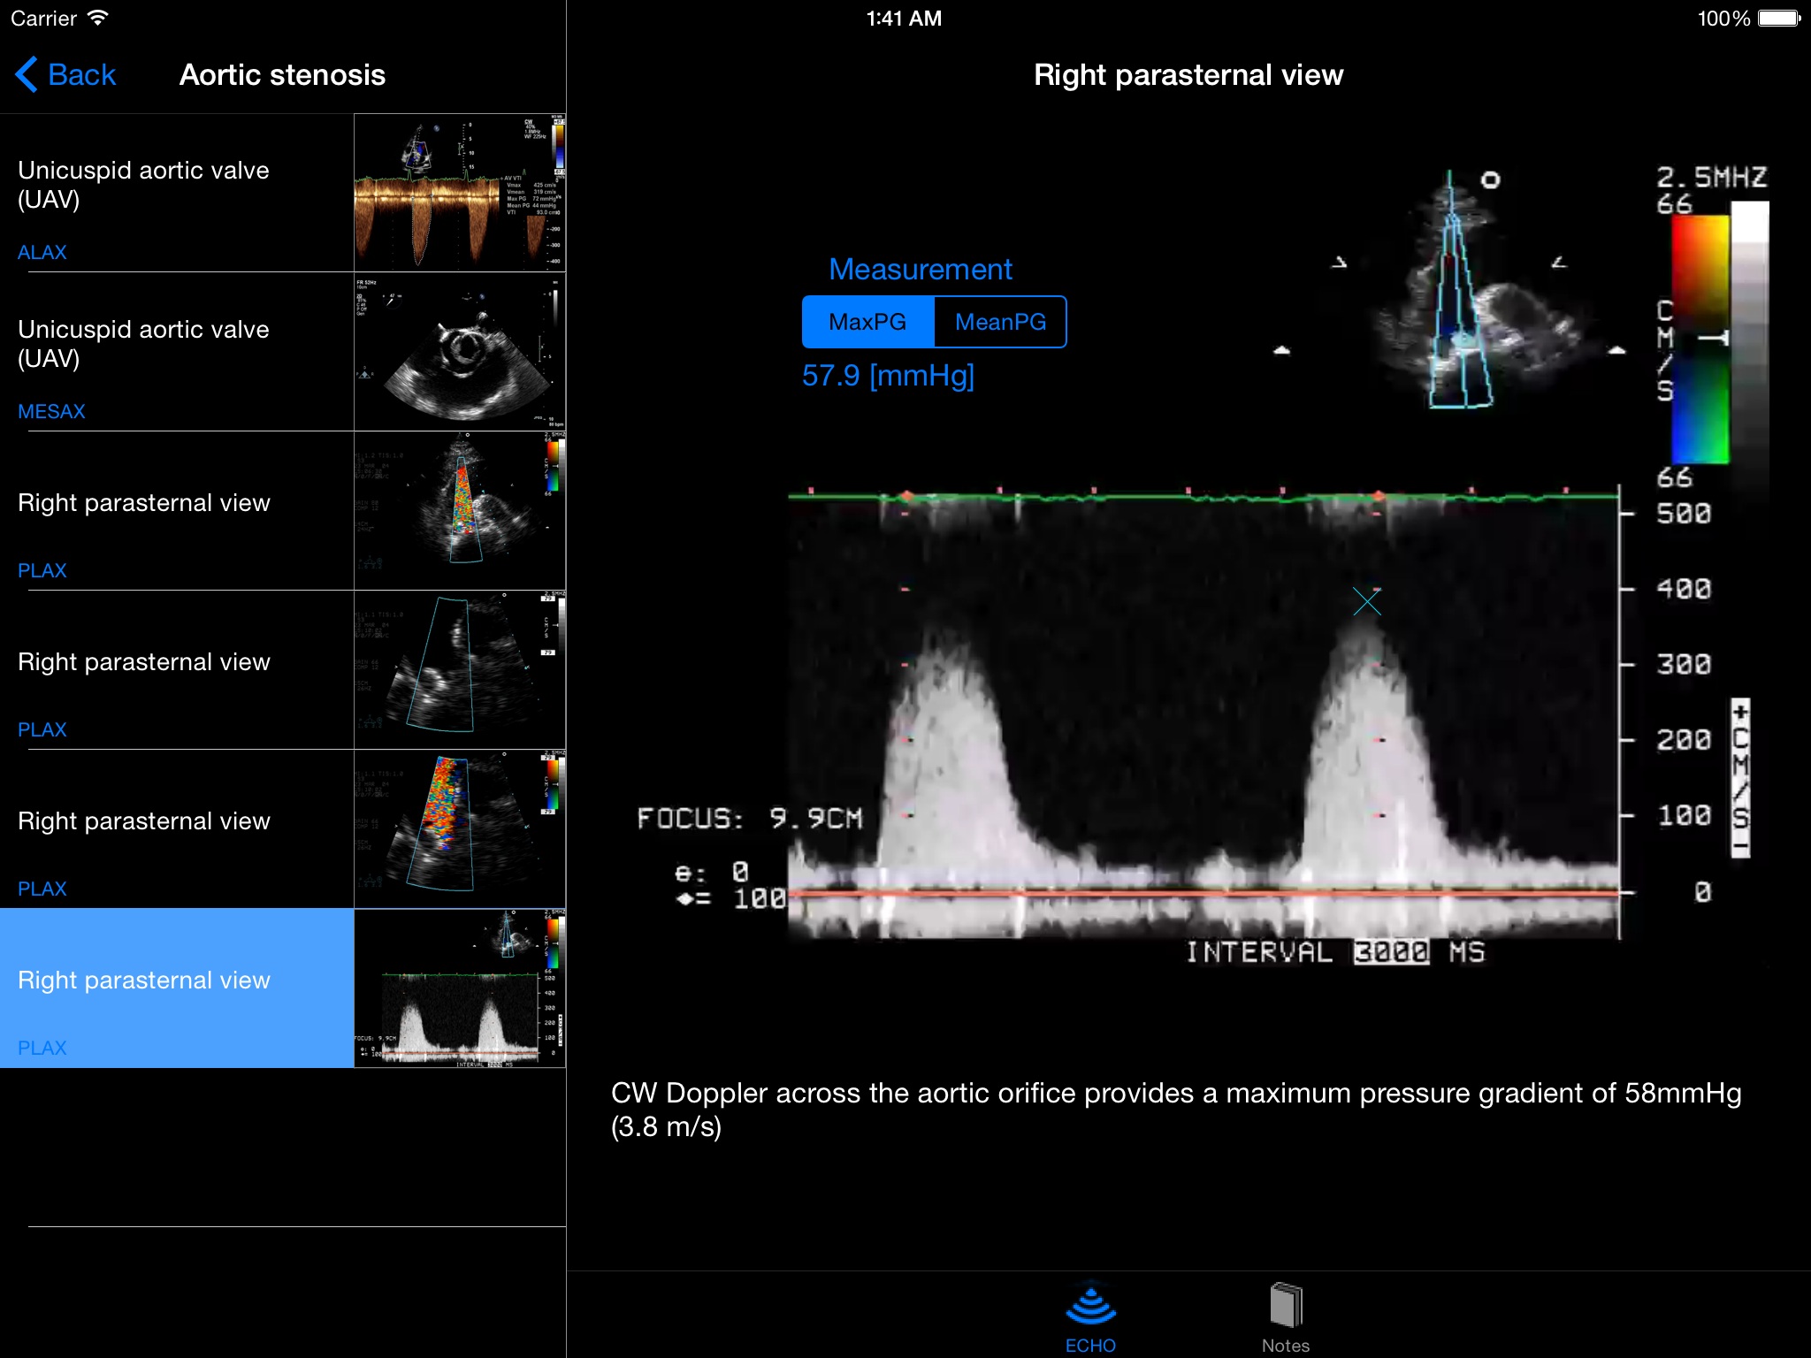
Task: Tap the cyan X measurement marker
Action: (1366, 602)
